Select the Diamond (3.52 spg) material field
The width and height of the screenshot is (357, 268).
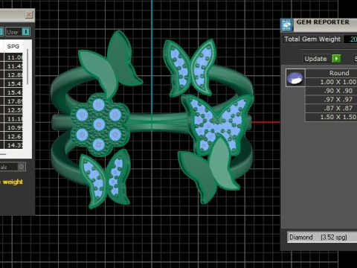322,237
